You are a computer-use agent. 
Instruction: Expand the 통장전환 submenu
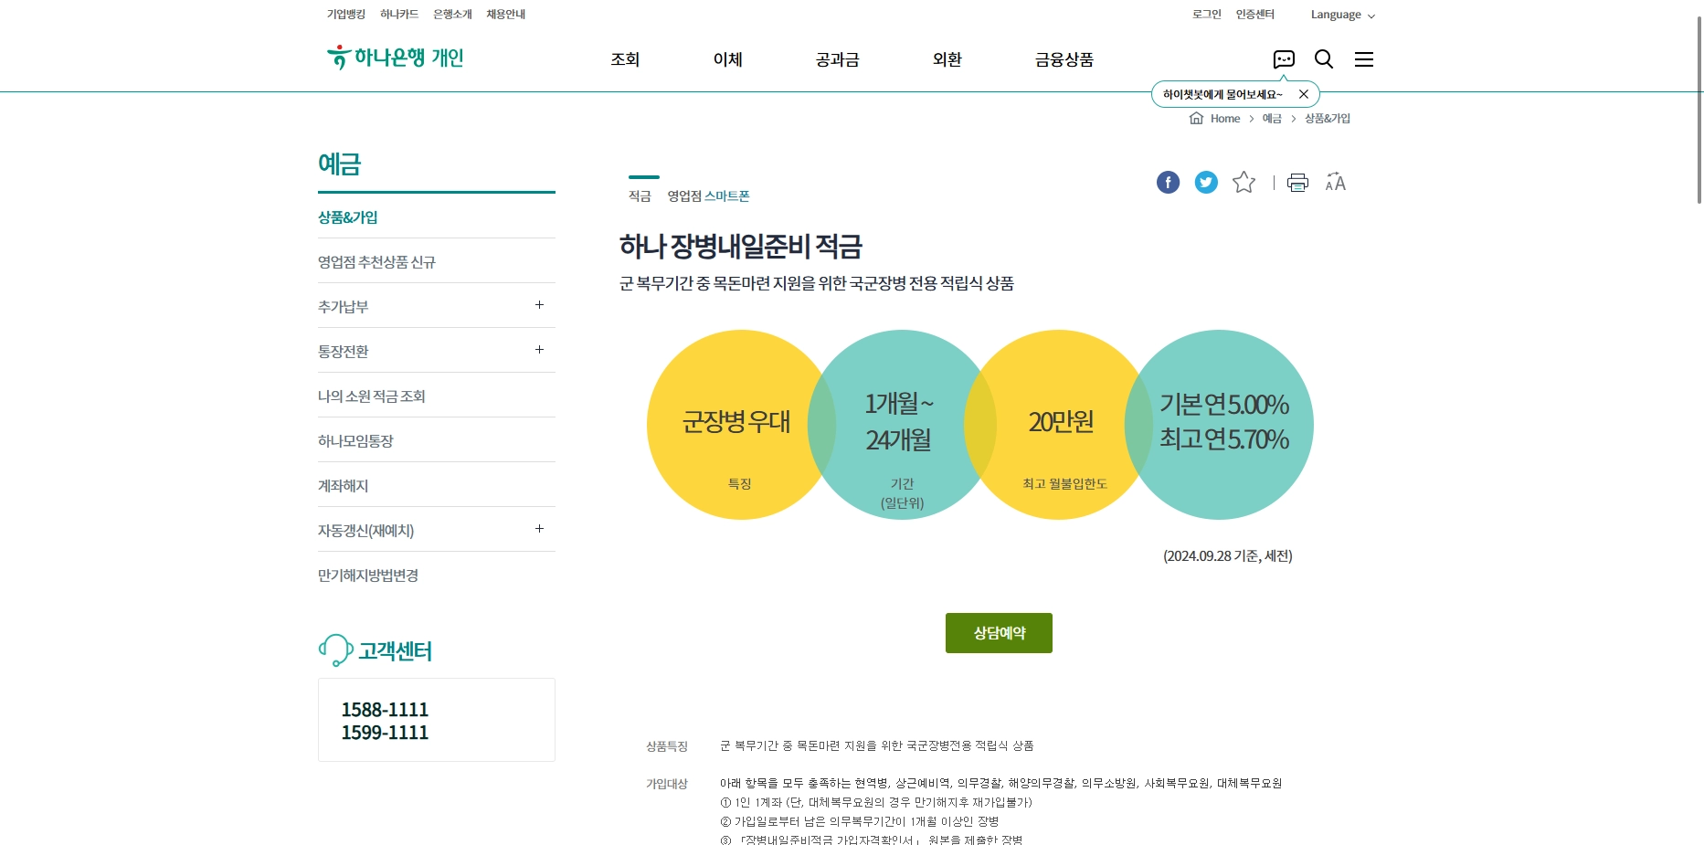(x=539, y=350)
